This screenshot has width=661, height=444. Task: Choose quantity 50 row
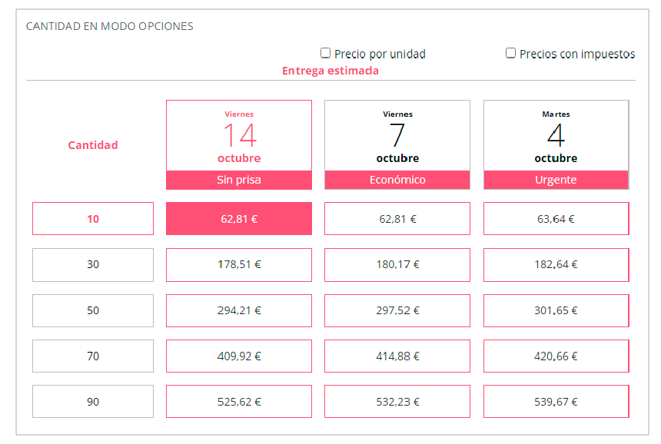point(93,310)
